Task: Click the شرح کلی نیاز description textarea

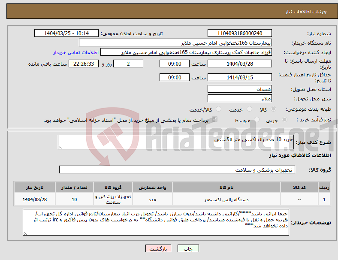Action: (x=176, y=142)
